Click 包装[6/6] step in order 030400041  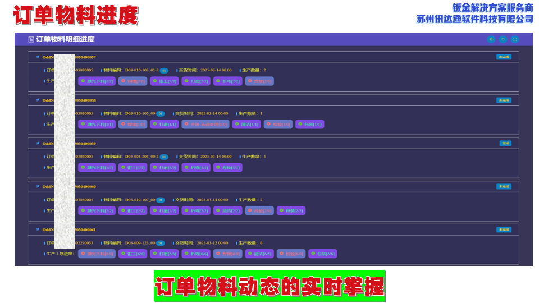[323, 254]
